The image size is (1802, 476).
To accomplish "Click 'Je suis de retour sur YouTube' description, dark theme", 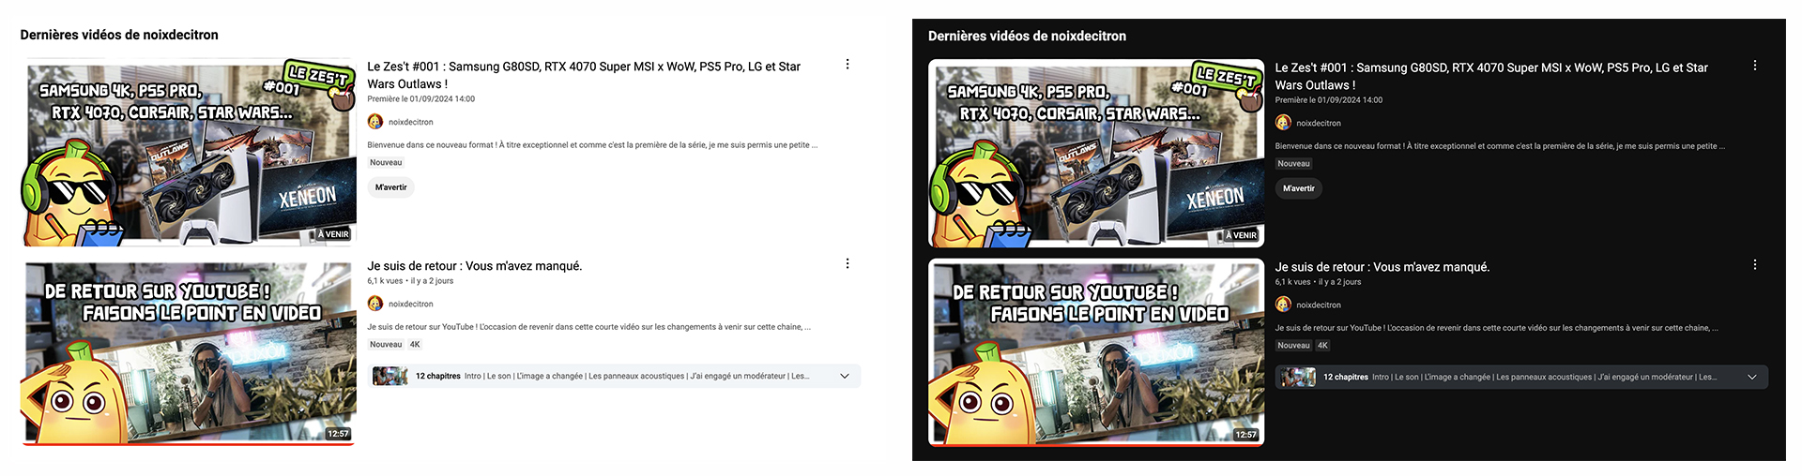I will (x=1497, y=328).
